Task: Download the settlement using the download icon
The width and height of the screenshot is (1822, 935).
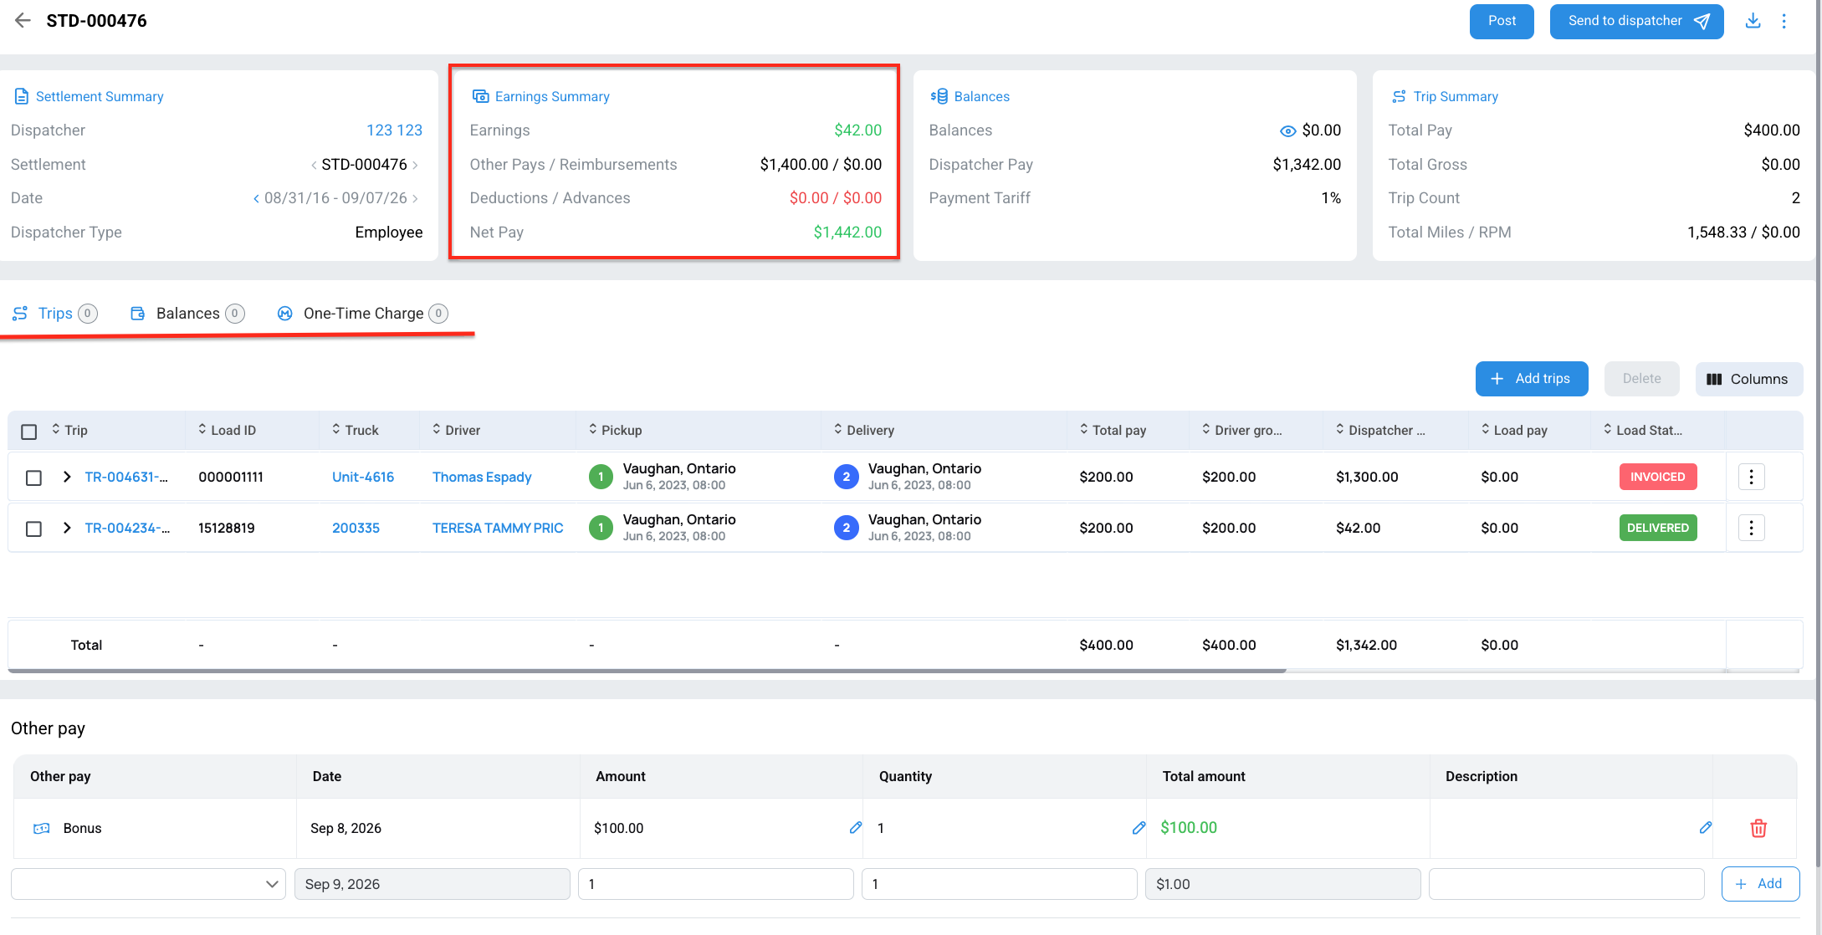Action: pyautogui.click(x=1753, y=21)
